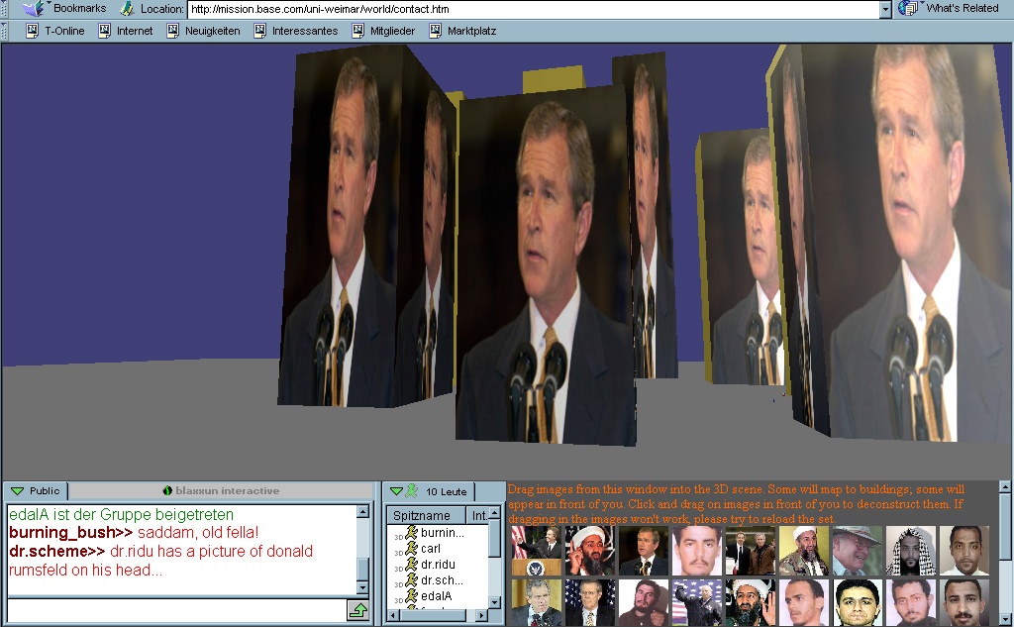
Task: Select thumbnail of man in checkered headscarf
Action: tap(907, 551)
